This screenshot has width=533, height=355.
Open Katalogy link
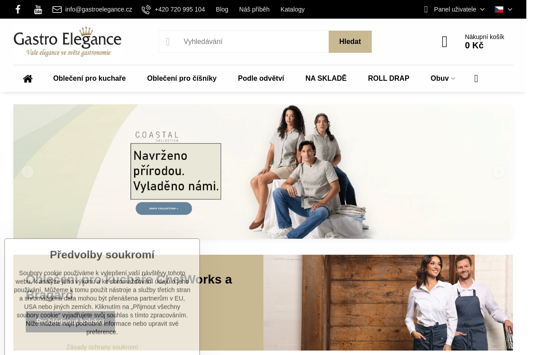pyautogui.click(x=293, y=9)
